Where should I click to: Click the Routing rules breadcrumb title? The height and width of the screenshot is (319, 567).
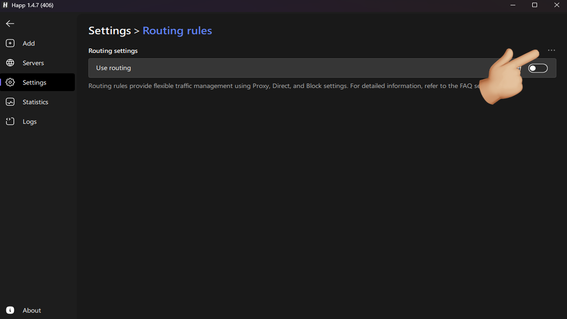177,31
